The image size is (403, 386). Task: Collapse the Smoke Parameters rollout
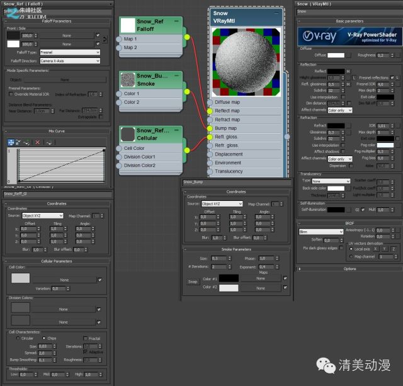[x=236, y=249]
